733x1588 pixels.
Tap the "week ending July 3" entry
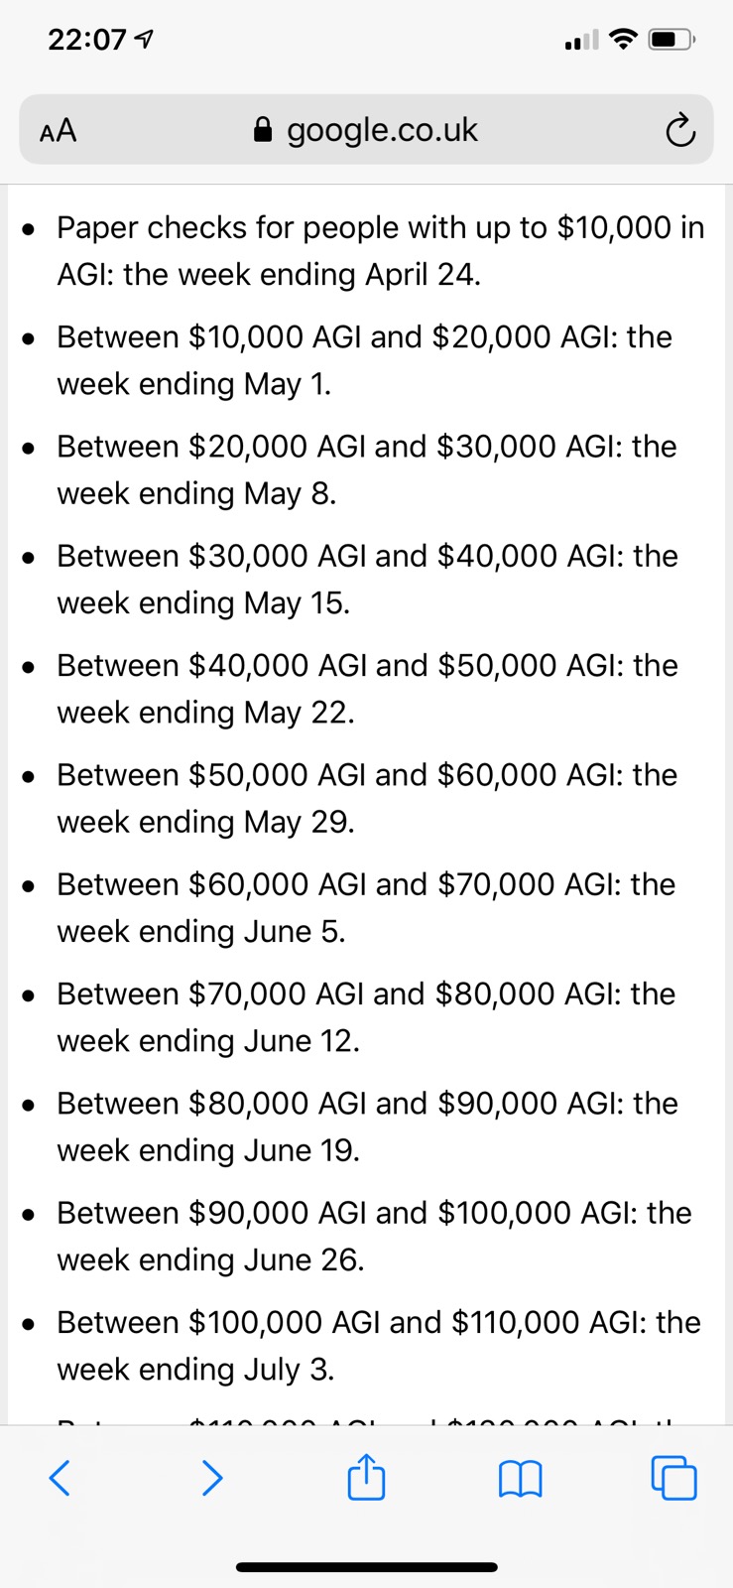point(195,1370)
